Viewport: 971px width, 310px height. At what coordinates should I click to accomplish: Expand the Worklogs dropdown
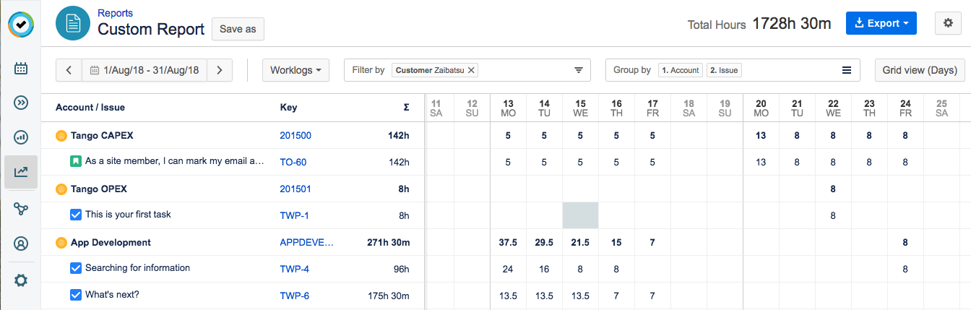click(x=295, y=70)
